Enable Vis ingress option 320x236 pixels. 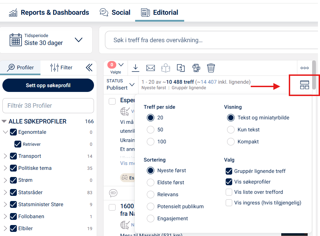(x=229, y=203)
